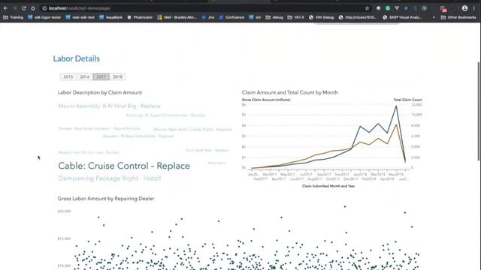Open the Jira bookmark

click(208, 17)
